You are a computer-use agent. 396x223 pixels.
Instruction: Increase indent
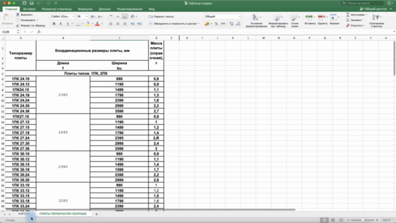click(139, 24)
